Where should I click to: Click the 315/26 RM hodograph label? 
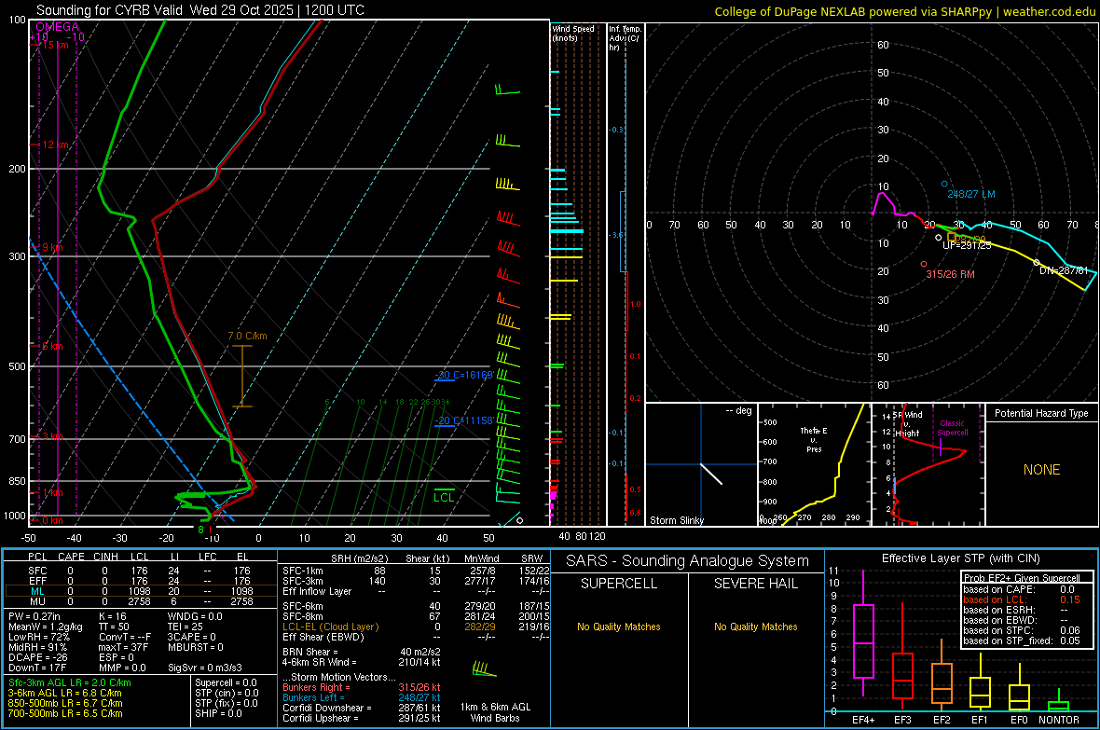(x=950, y=274)
